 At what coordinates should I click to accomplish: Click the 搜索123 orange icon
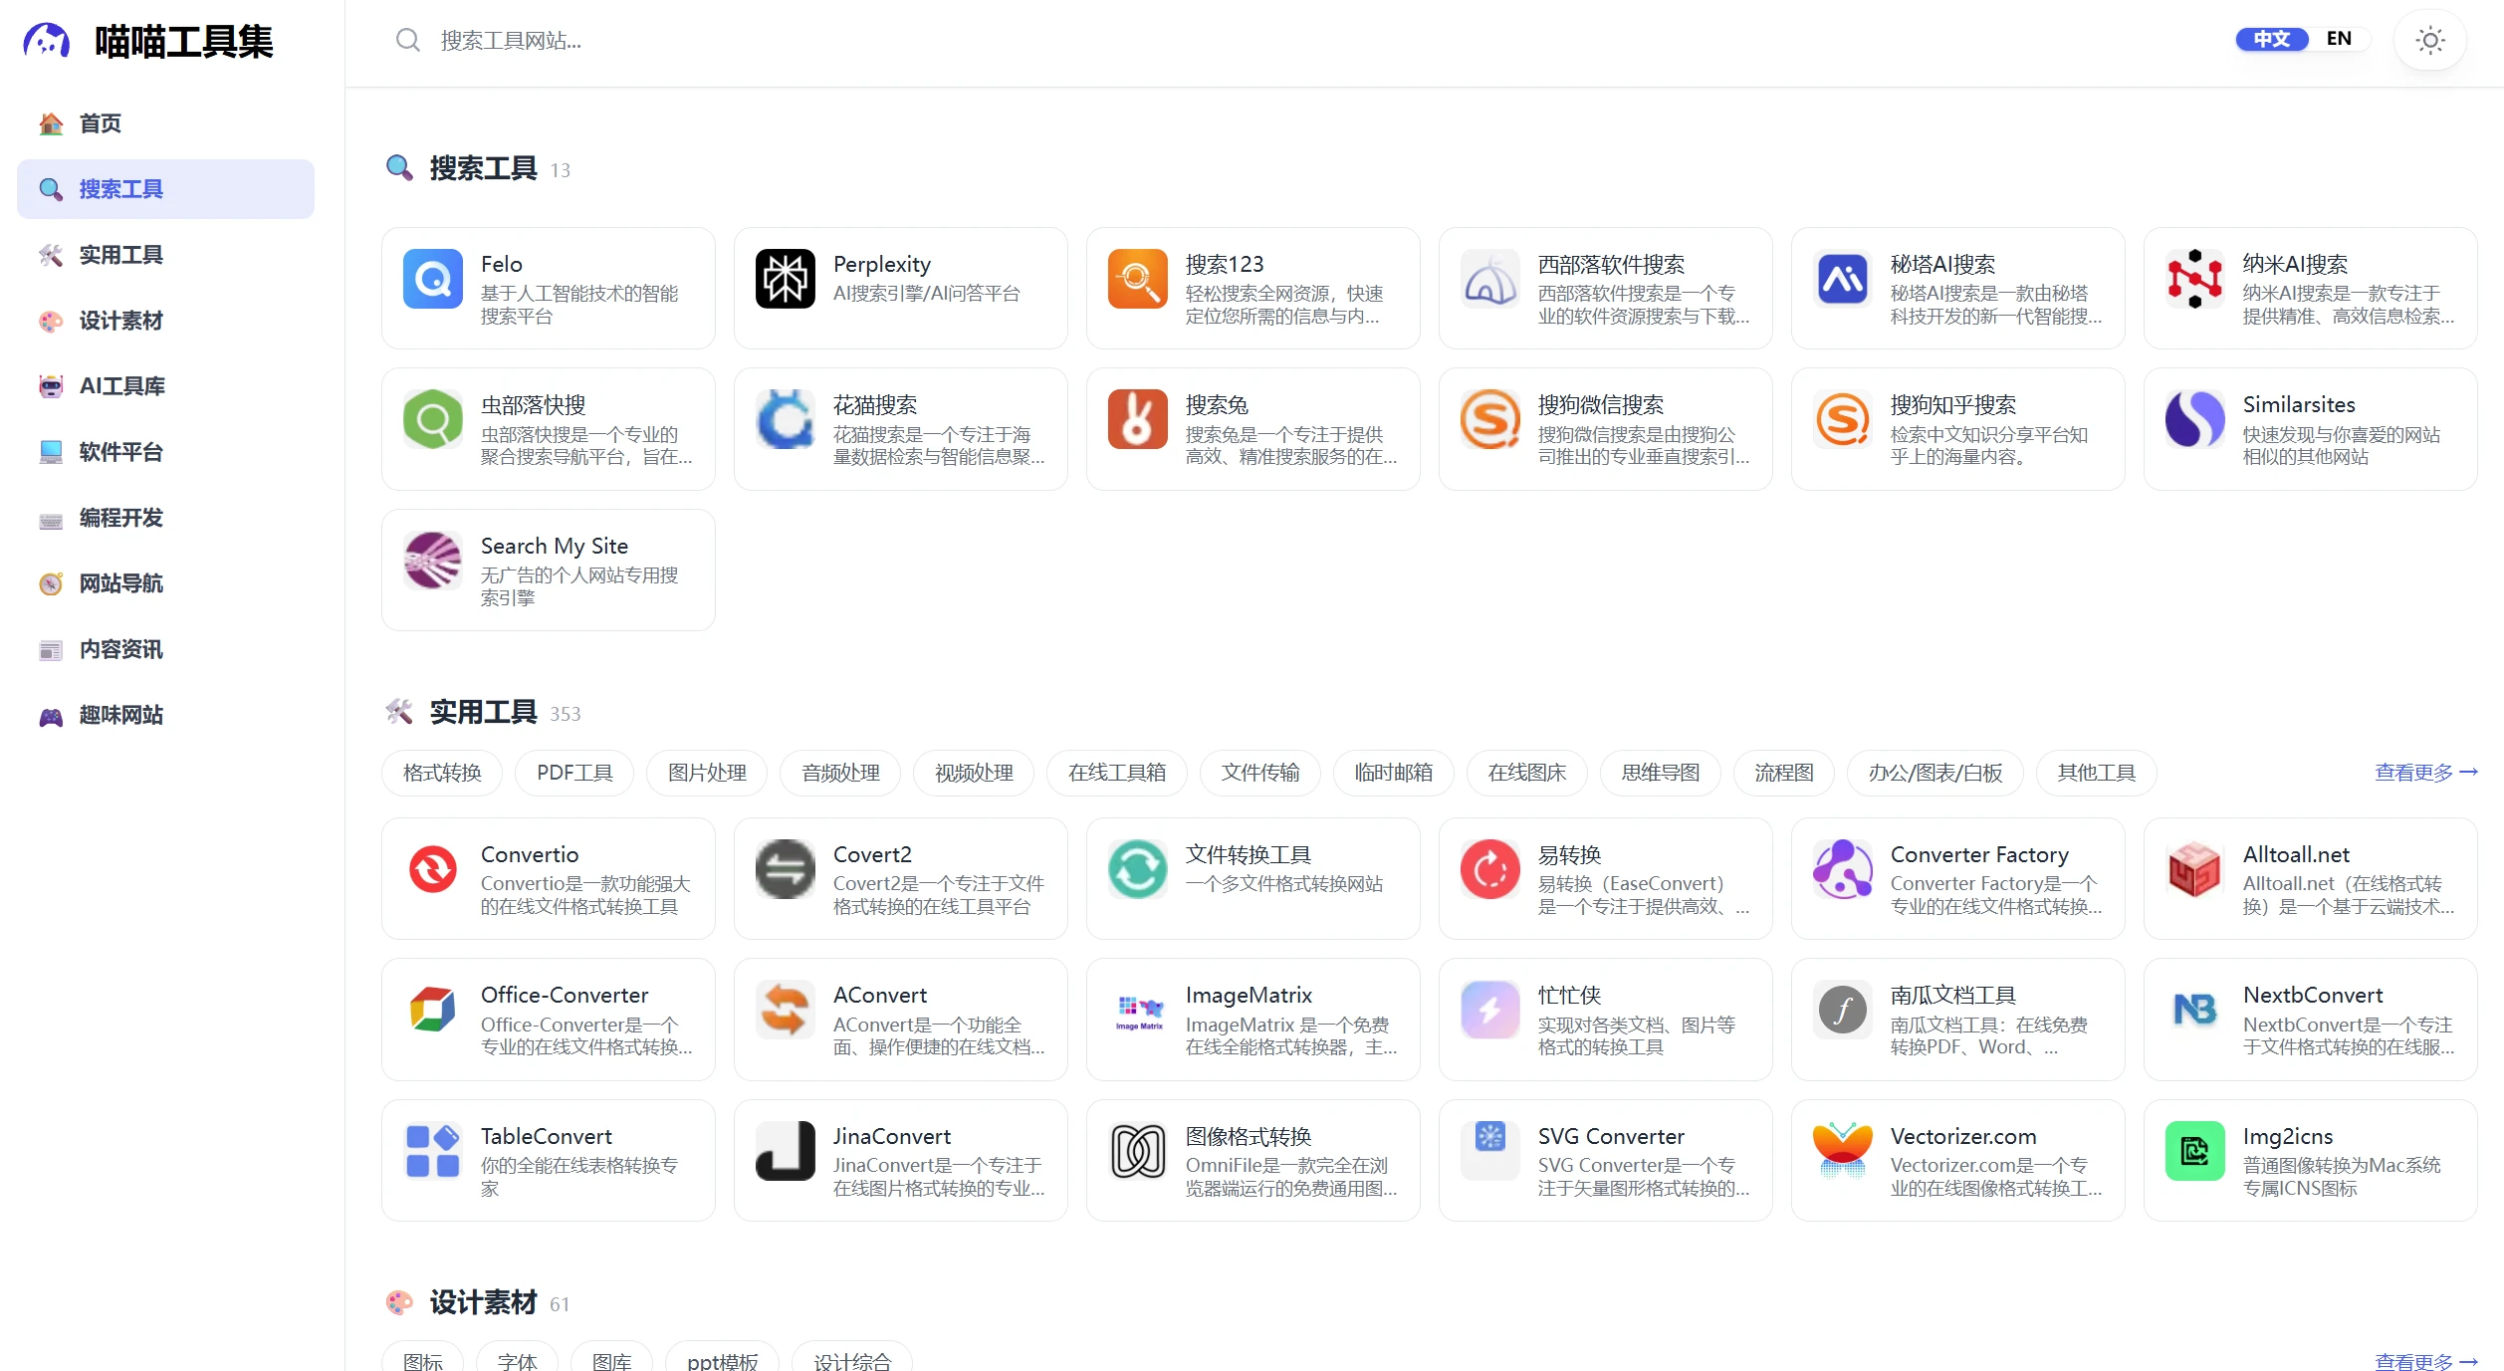[1137, 279]
